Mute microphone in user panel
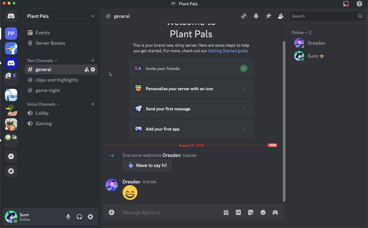The image size is (368, 228). pyautogui.click(x=68, y=217)
